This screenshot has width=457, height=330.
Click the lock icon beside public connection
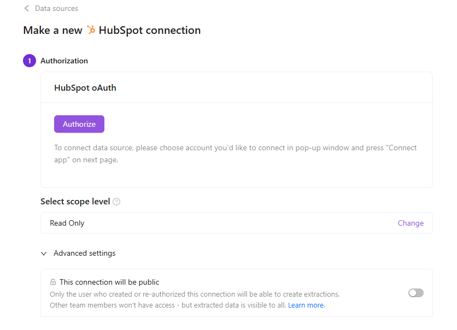pos(53,282)
